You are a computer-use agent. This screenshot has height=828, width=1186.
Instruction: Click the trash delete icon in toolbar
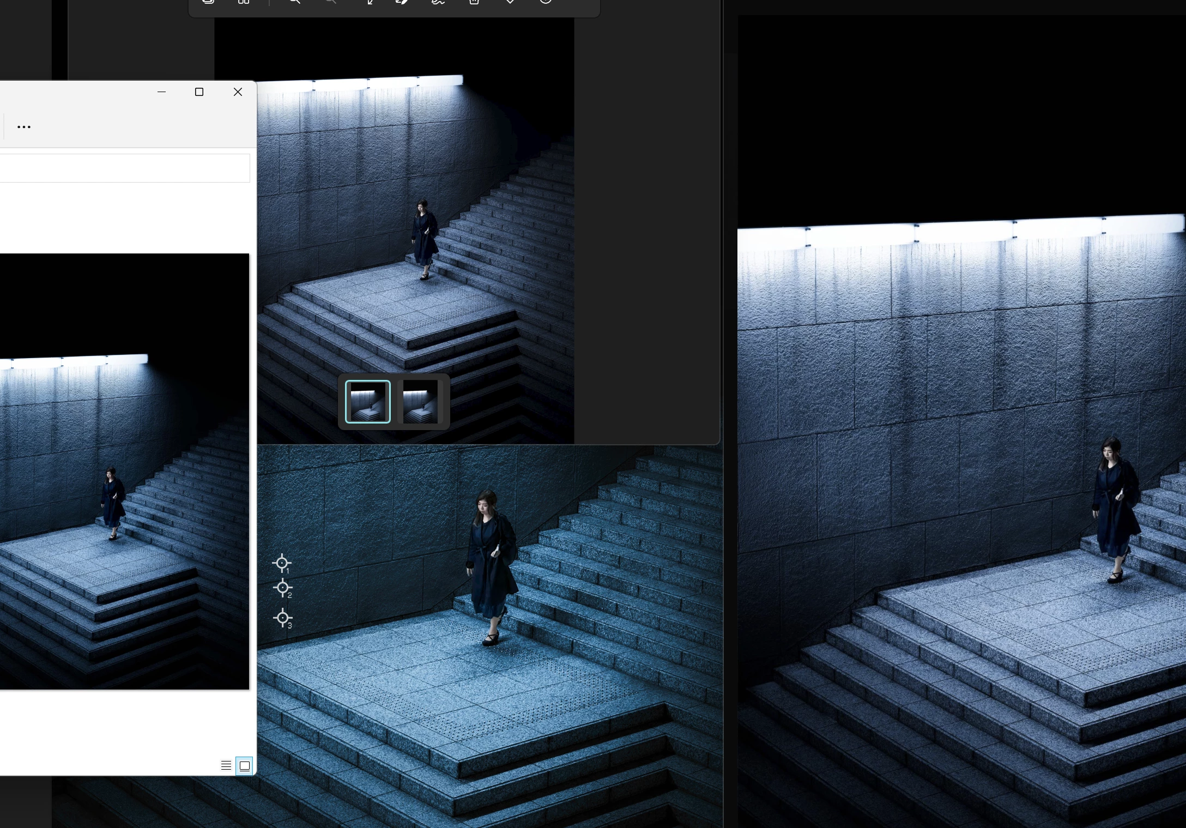[474, 2]
